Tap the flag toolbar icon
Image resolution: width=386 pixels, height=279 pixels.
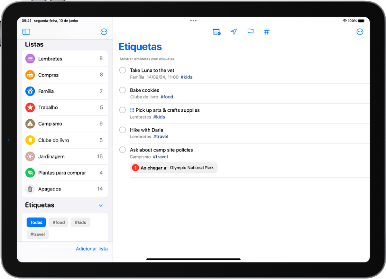(250, 32)
